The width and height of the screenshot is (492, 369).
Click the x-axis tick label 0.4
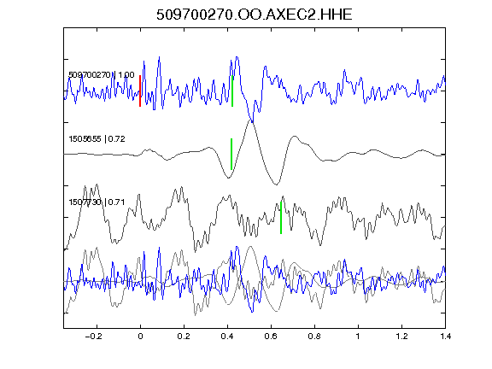[227, 337]
